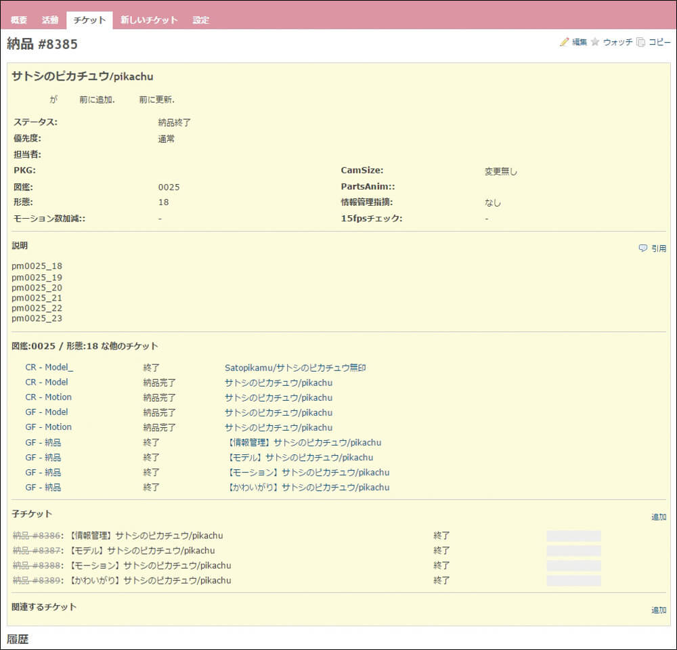Click the copy pages icon
Viewport: 677px width, 650px height.
640,42
